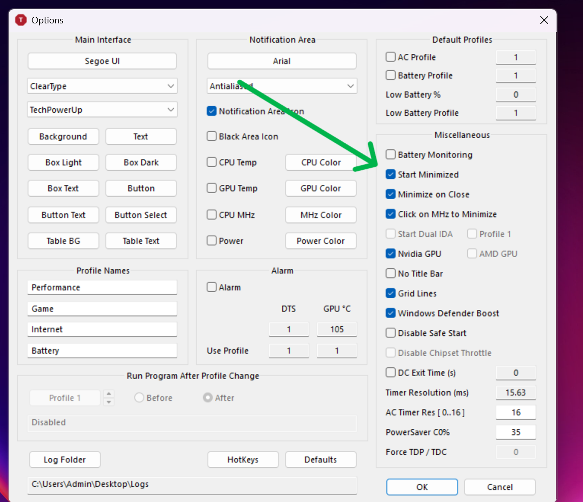This screenshot has height=502, width=583.
Task: Enable the No Title Bar option
Action: (x=391, y=273)
